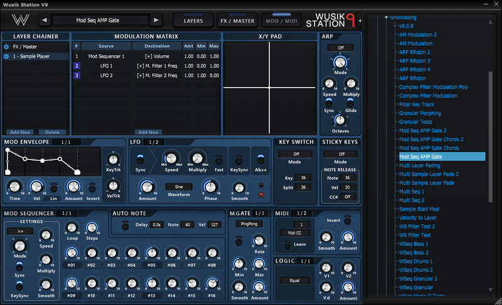Toggle the ARP Glide switch
The width and height of the screenshot is (502, 305).
(x=351, y=103)
